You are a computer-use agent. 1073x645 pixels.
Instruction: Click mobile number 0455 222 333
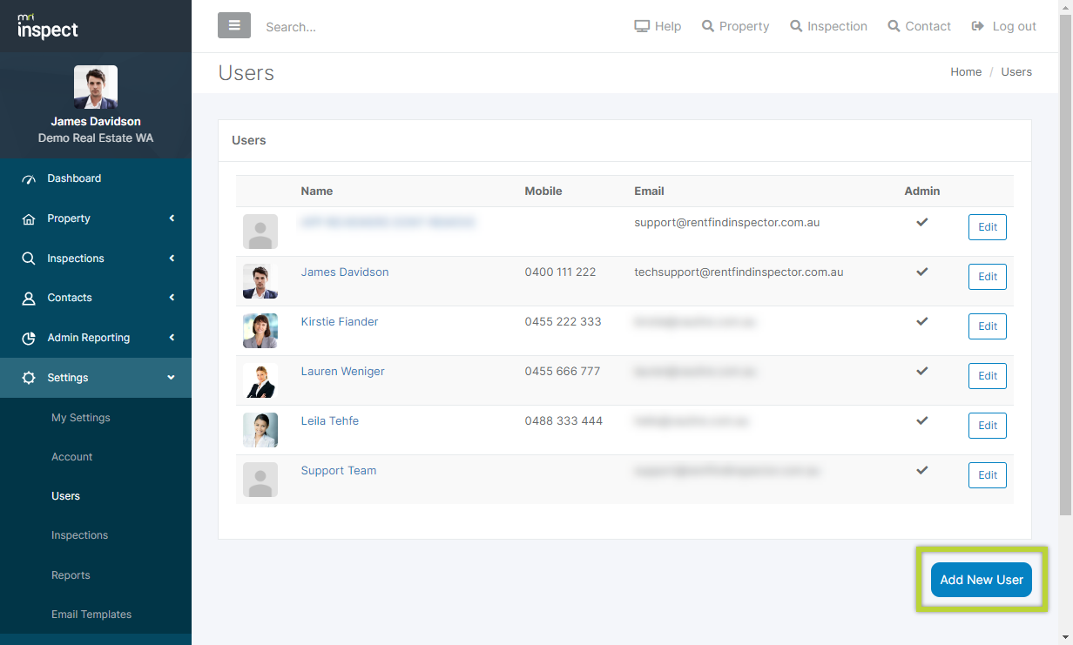563,322
